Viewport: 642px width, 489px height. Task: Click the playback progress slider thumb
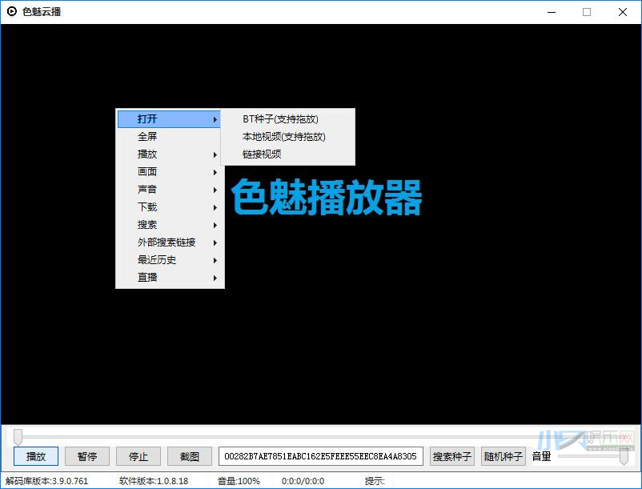18,437
